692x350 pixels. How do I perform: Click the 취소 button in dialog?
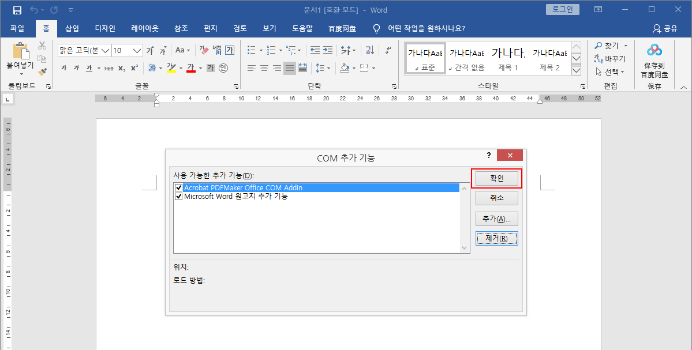[x=496, y=198]
